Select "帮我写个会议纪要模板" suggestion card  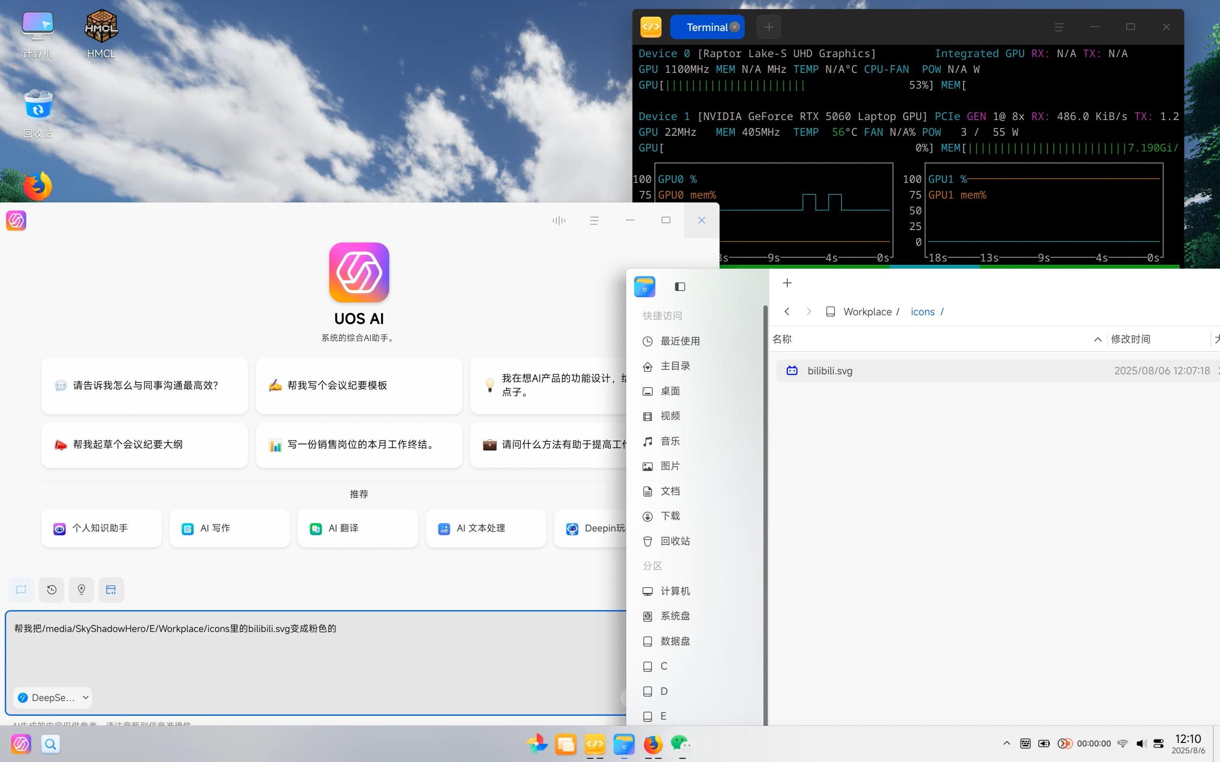tap(359, 386)
